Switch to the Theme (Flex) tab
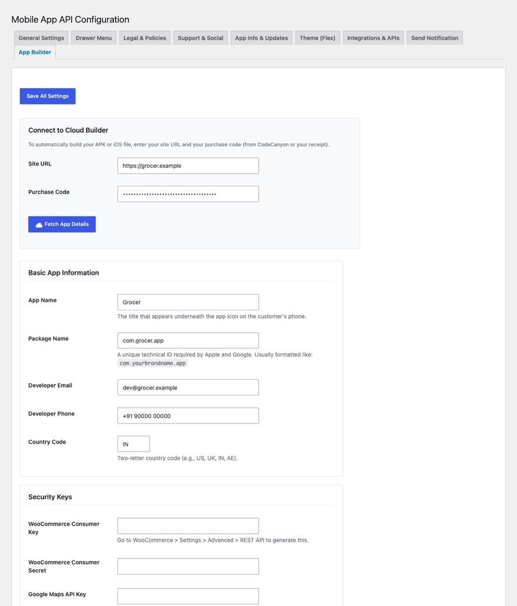 pos(317,38)
